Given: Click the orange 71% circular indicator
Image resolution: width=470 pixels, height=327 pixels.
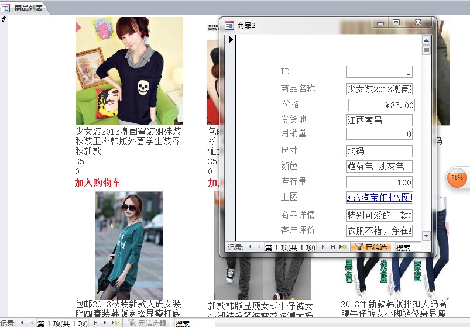Looking at the screenshot, I should [x=457, y=178].
